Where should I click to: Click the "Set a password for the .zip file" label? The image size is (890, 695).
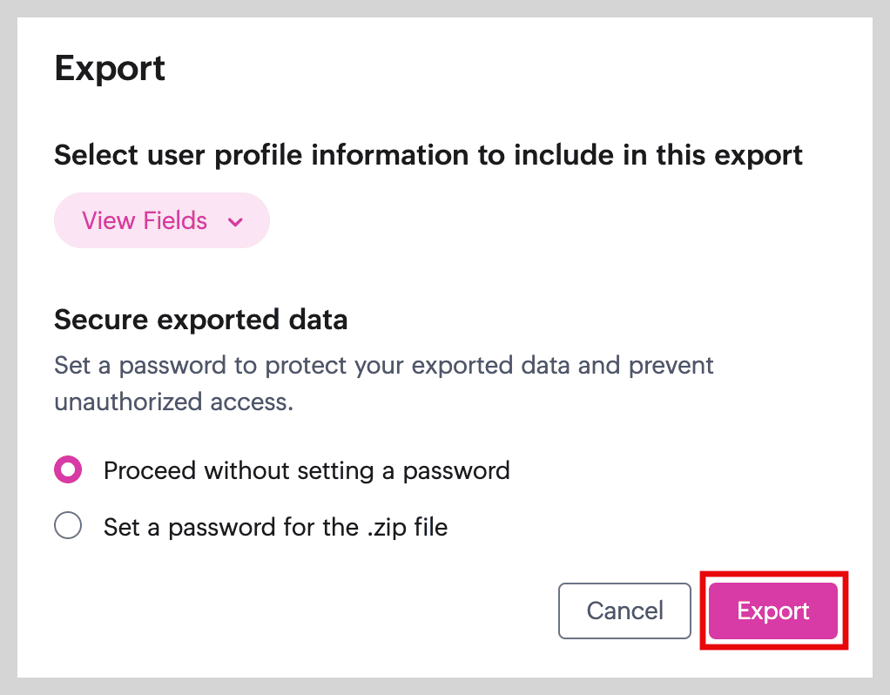click(x=275, y=527)
